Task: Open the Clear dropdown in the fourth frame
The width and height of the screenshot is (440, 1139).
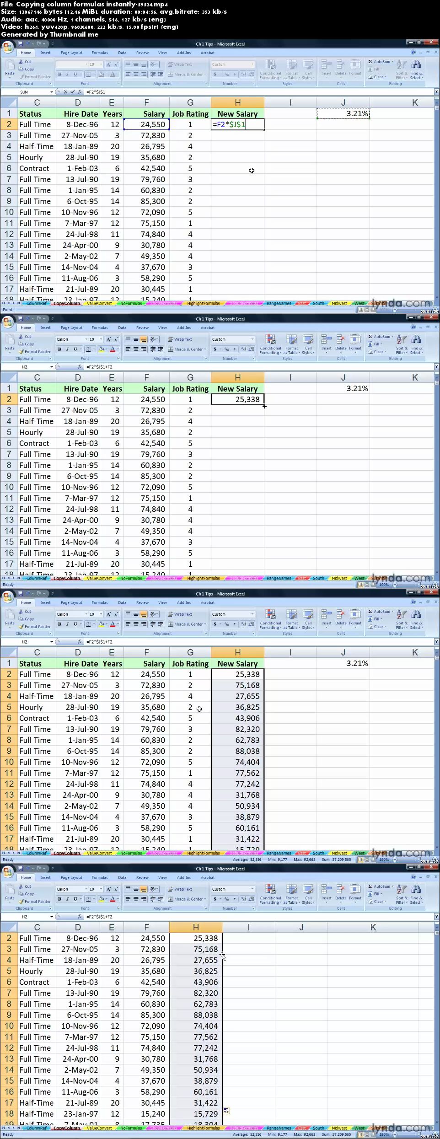Action: point(386,901)
